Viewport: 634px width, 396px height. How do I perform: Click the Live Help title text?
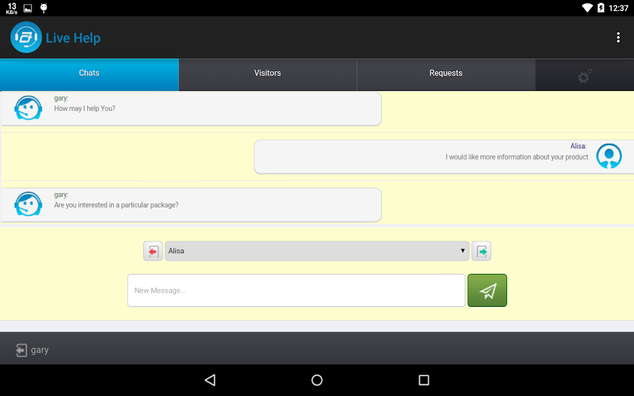coord(73,38)
